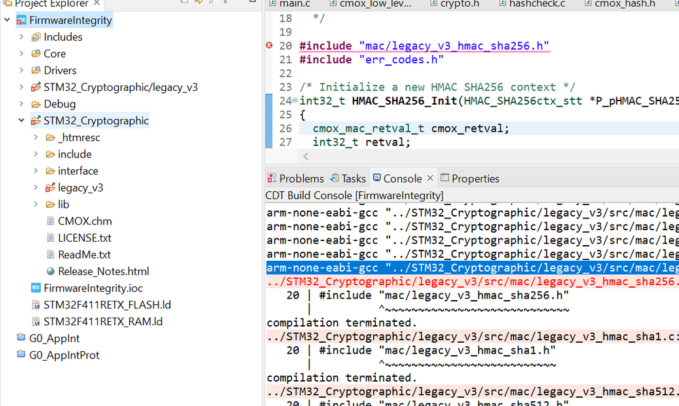The width and height of the screenshot is (679, 406).
Task: Select the interface folder label in tree
Action: click(78, 171)
